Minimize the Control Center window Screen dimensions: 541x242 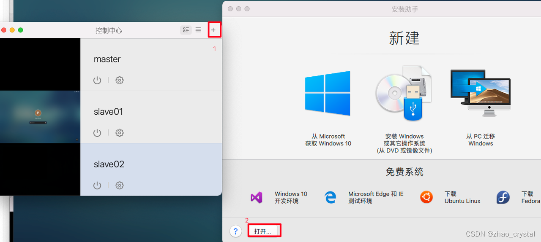coord(12,30)
